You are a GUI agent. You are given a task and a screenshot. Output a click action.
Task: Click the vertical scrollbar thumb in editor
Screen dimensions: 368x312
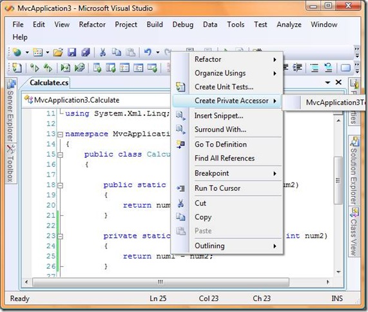point(338,180)
